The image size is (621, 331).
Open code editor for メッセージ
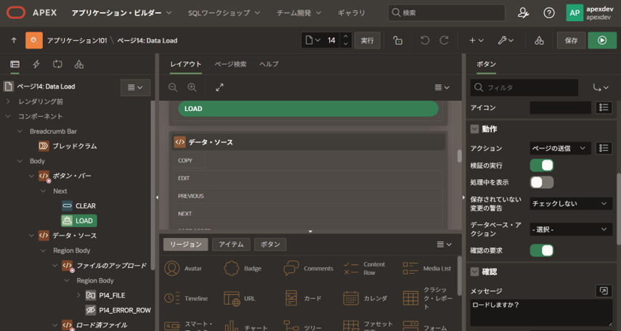[x=604, y=291]
